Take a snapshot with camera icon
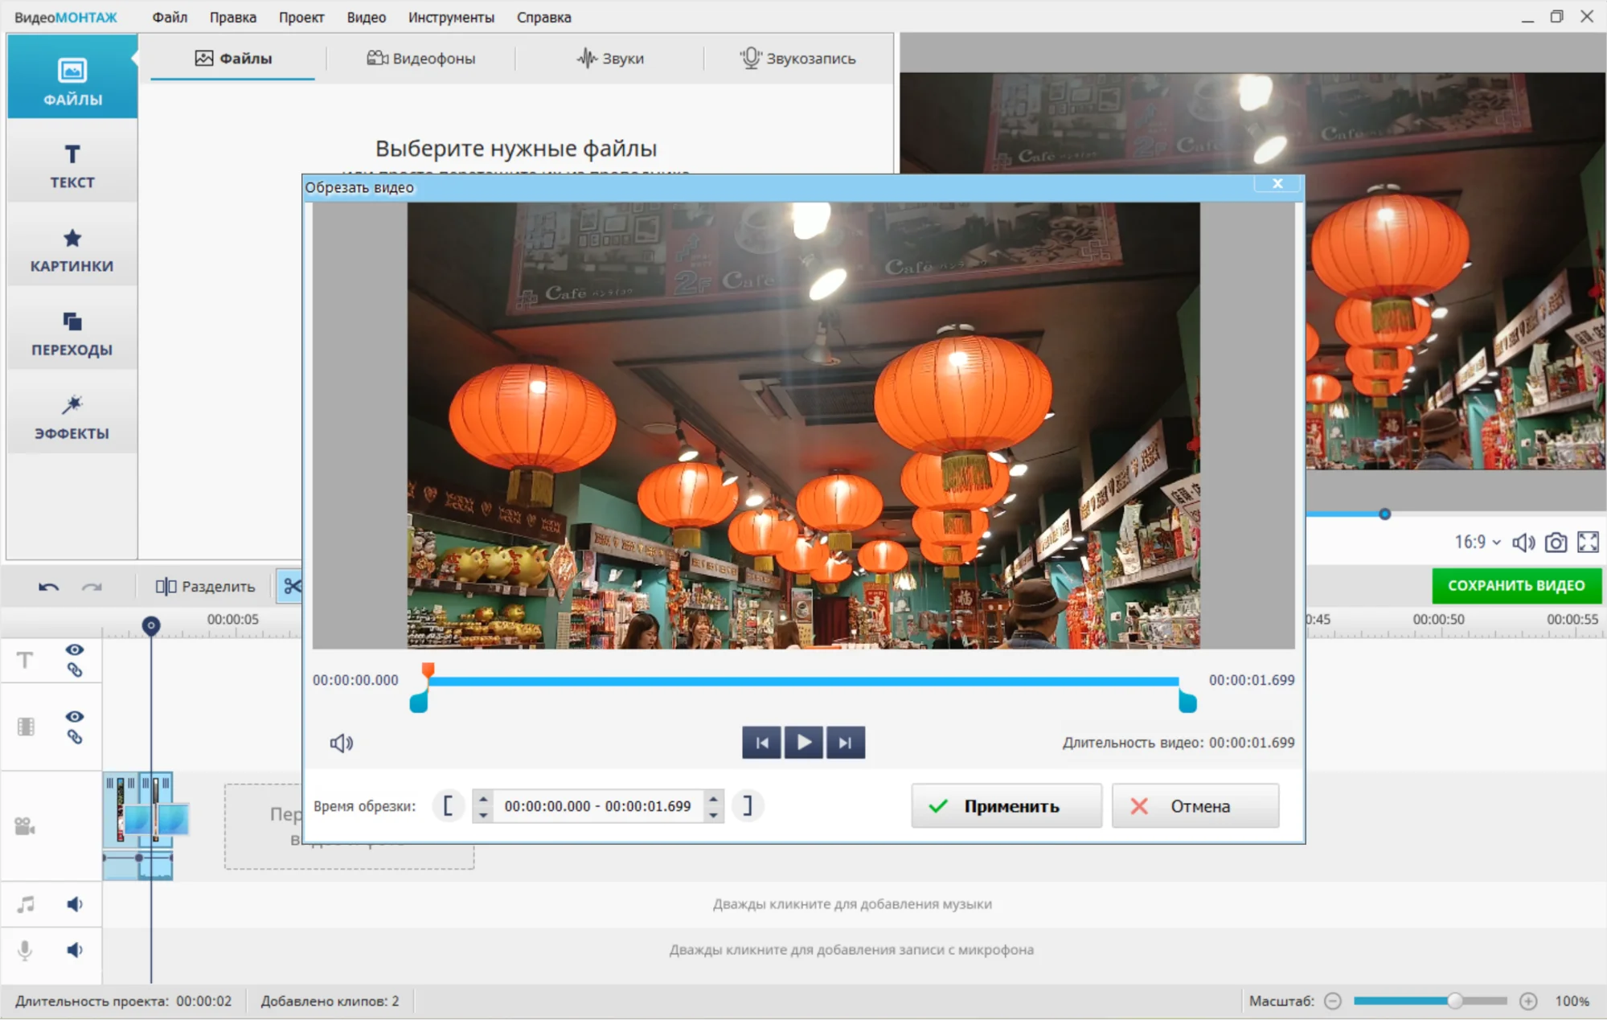 [x=1556, y=543]
